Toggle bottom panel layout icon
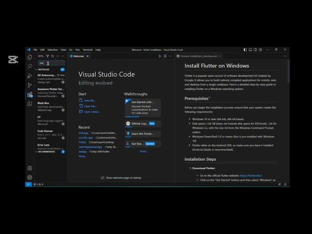Viewport: 312px width, 234px height. (250, 50)
